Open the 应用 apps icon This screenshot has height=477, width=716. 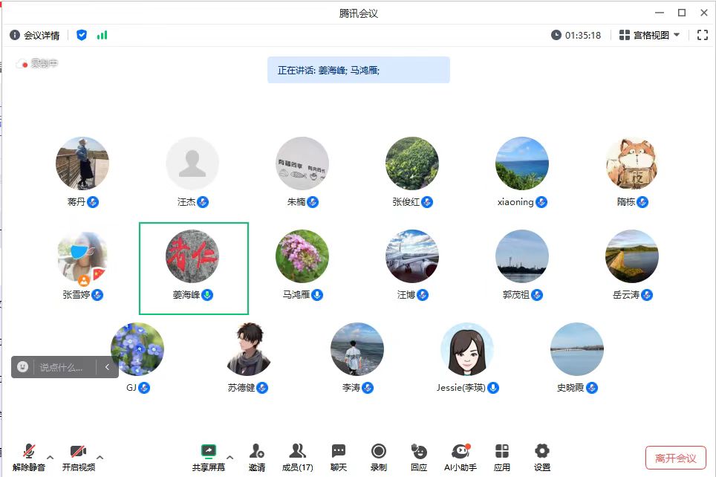click(x=502, y=456)
